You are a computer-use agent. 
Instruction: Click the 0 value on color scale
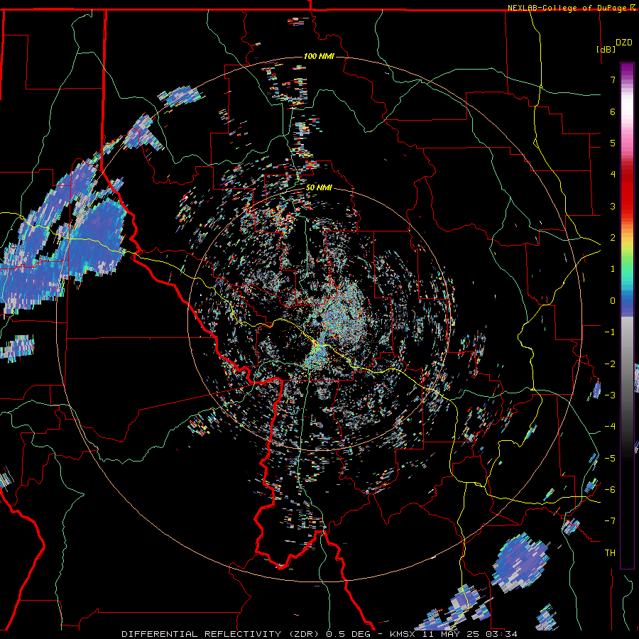(613, 301)
